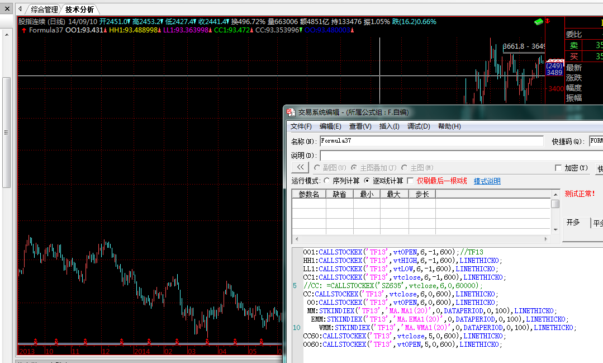Open the 调试(D) debug menu
The image size is (603, 363).
[x=419, y=126]
